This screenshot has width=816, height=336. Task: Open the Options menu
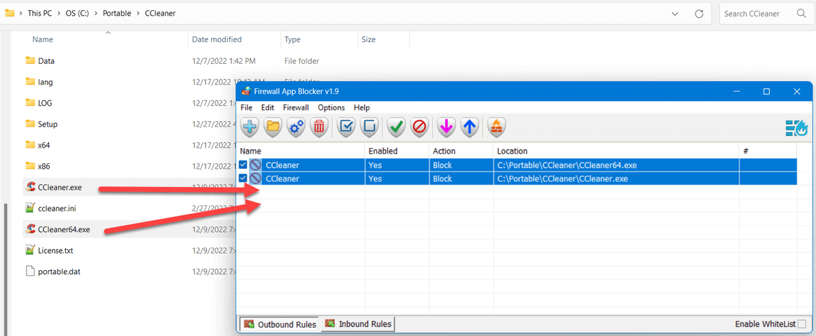(331, 107)
